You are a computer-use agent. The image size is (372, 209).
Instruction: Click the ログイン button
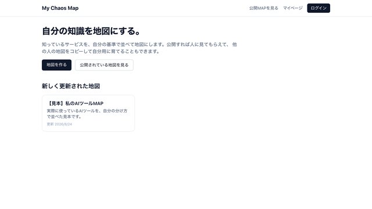[x=319, y=8]
